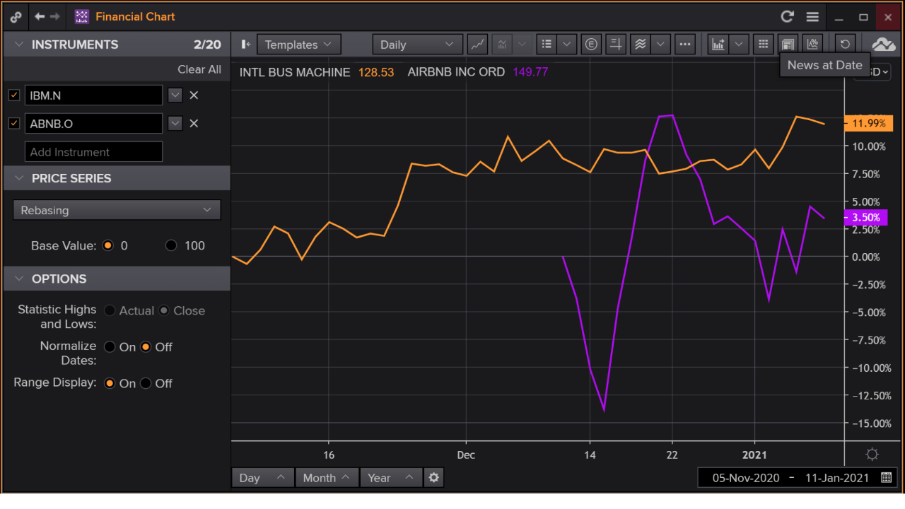Open the three-dots more options button
Viewport: 905px width, 509px height.
(684, 45)
